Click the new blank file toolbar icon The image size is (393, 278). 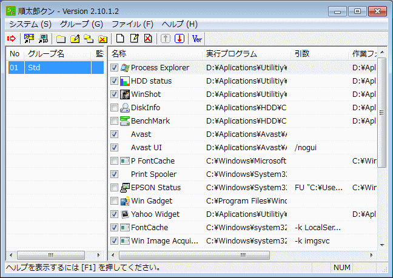click(121, 39)
